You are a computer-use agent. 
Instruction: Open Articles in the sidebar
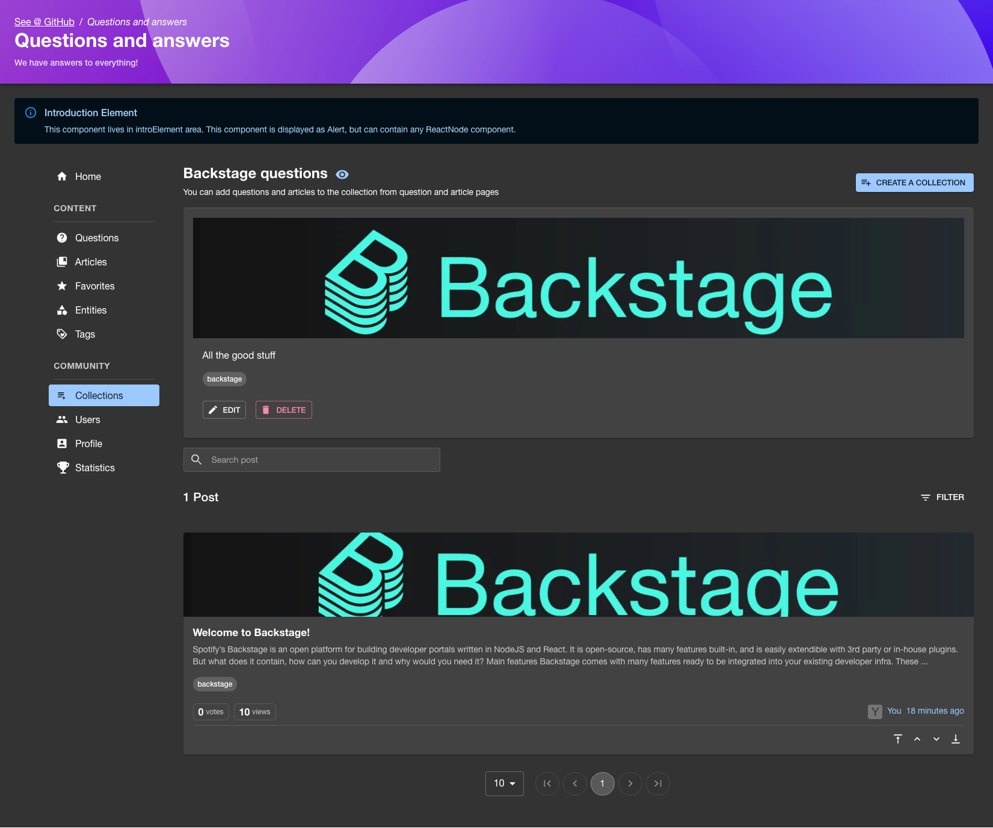point(104,262)
